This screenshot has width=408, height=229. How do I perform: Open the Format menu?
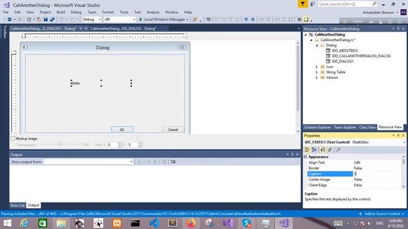pos(108,12)
